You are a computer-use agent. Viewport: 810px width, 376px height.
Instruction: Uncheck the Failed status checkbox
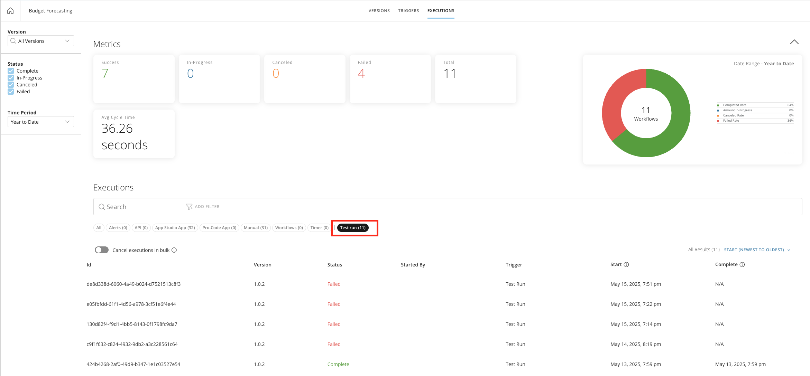click(11, 92)
